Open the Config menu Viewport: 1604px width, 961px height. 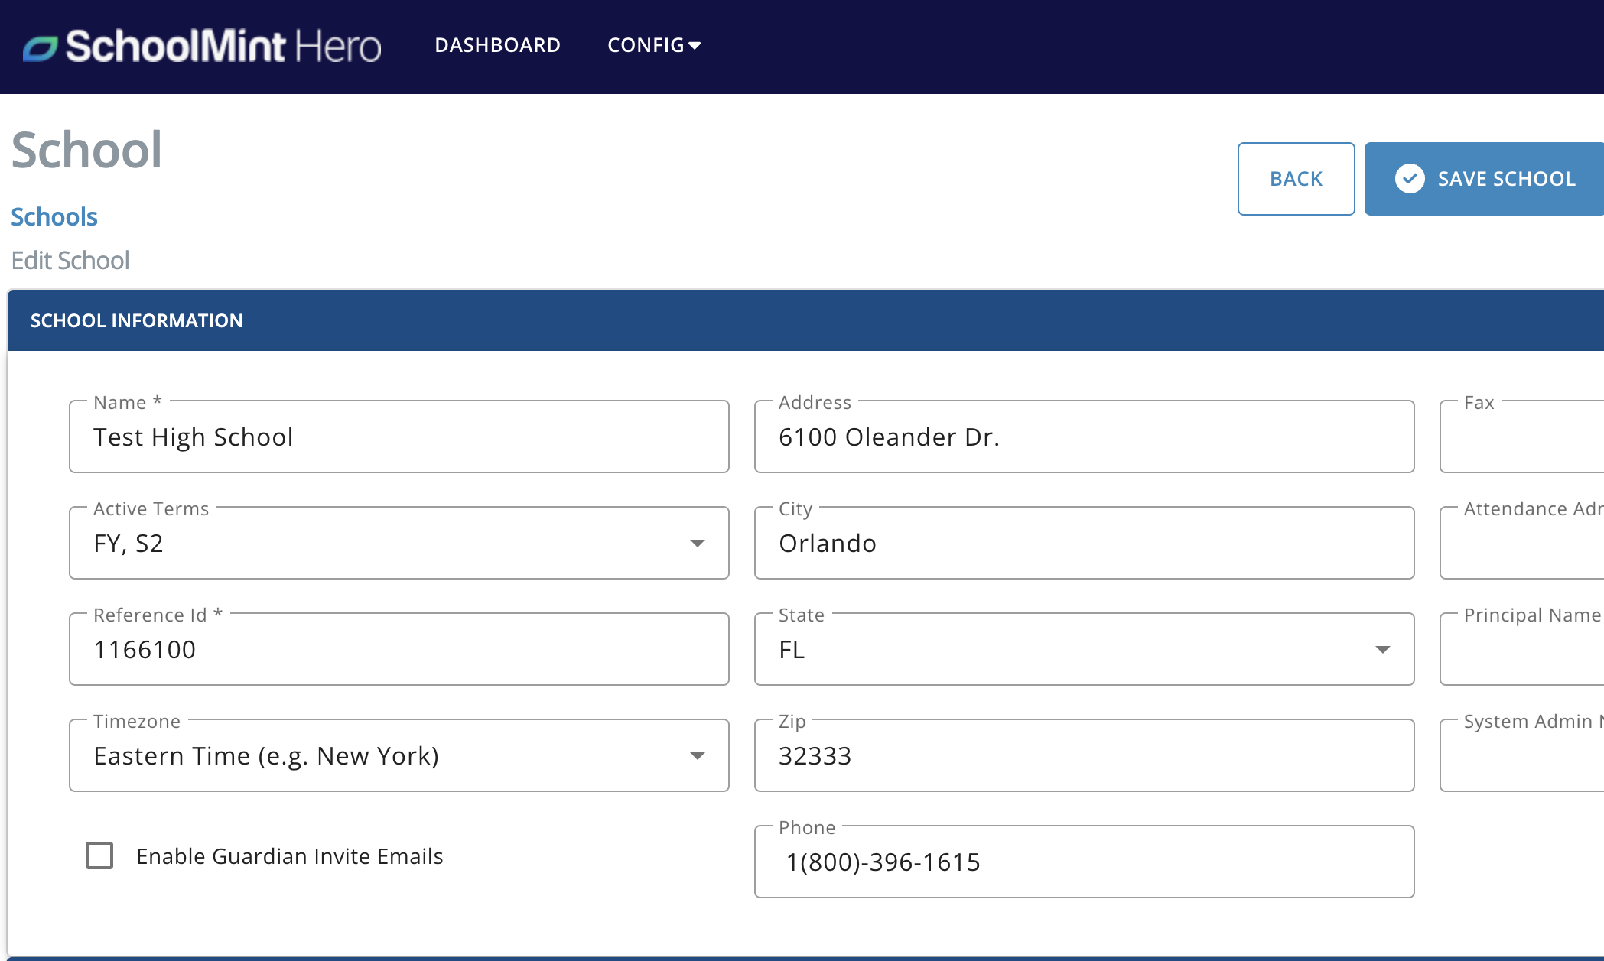[x=646, y=45]
